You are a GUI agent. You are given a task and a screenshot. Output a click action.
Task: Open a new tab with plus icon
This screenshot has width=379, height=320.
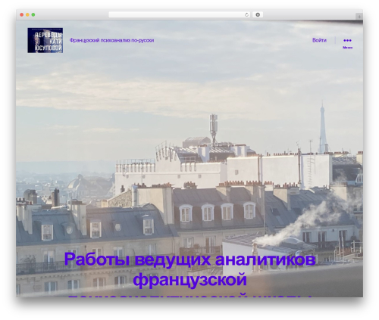pos(359,17)
